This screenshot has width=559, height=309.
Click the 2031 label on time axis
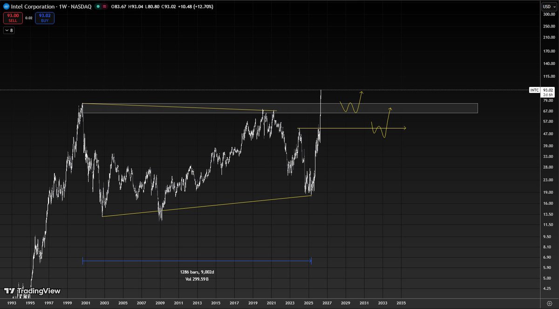(364, 302)
